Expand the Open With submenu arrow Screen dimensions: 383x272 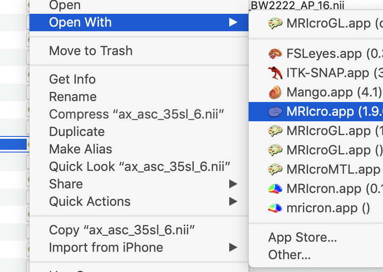[x=233, y=22]
